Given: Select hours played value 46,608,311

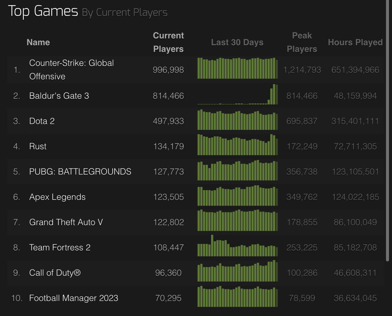Looking at the screenshot, I should click(355, 273).
